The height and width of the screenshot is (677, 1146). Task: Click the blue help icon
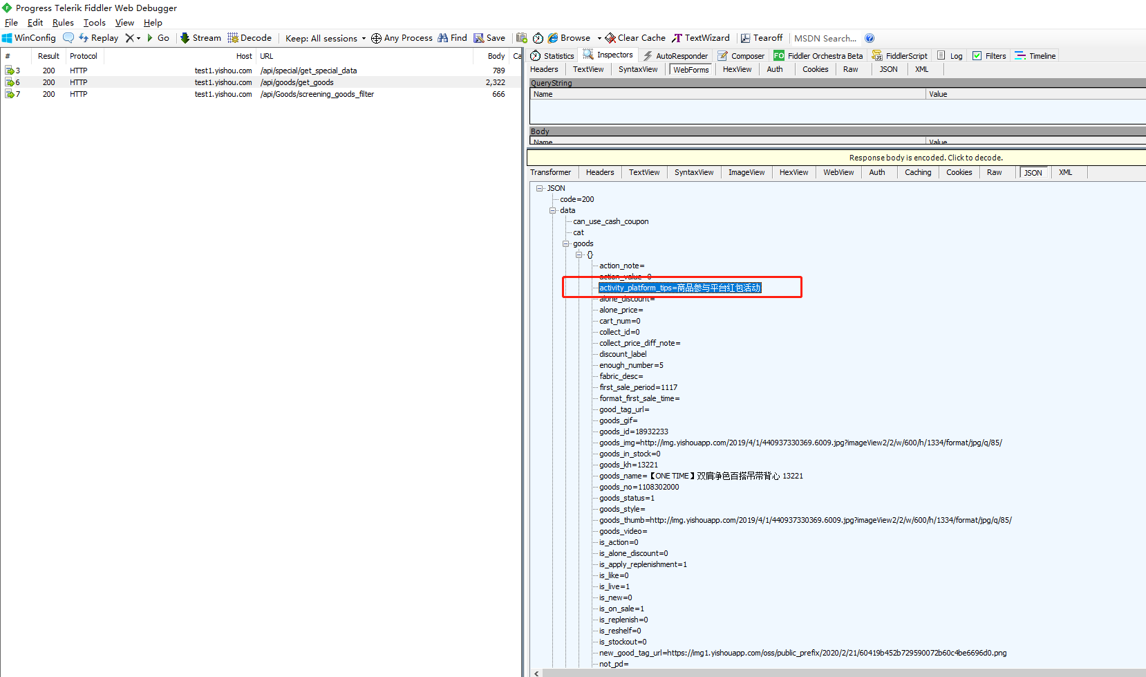coord(870,38)
